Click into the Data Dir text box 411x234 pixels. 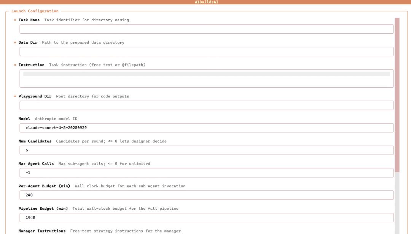click(x=206, y=52)
